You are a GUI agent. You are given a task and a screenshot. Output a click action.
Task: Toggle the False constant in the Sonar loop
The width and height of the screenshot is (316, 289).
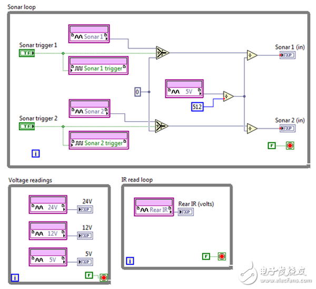(x=271, y=146)
